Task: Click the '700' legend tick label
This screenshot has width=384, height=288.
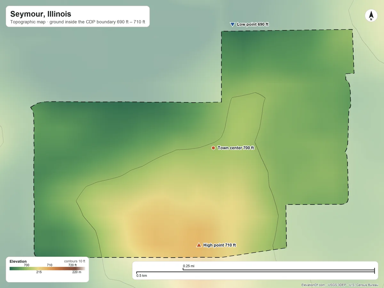Action: [x=27, y=265]
